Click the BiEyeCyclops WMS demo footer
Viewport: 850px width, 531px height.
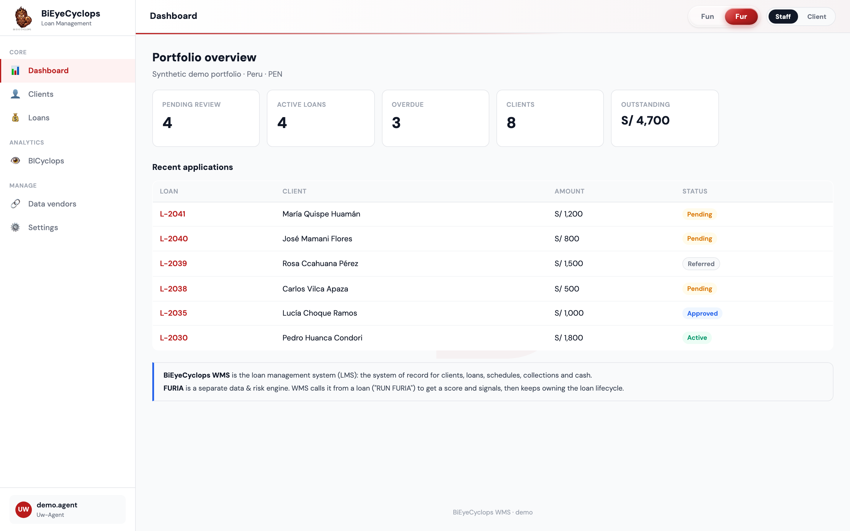[492, 512]
